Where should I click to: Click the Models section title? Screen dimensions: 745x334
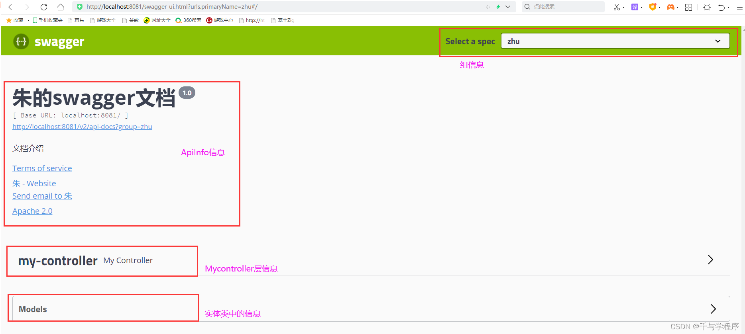33,309
